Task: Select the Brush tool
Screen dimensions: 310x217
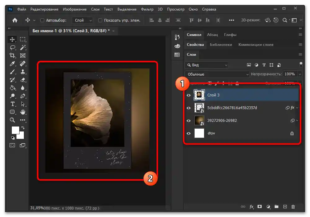Action: [12, 72]
